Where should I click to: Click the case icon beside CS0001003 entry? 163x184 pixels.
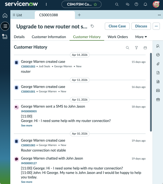click(x=17, y=62)
